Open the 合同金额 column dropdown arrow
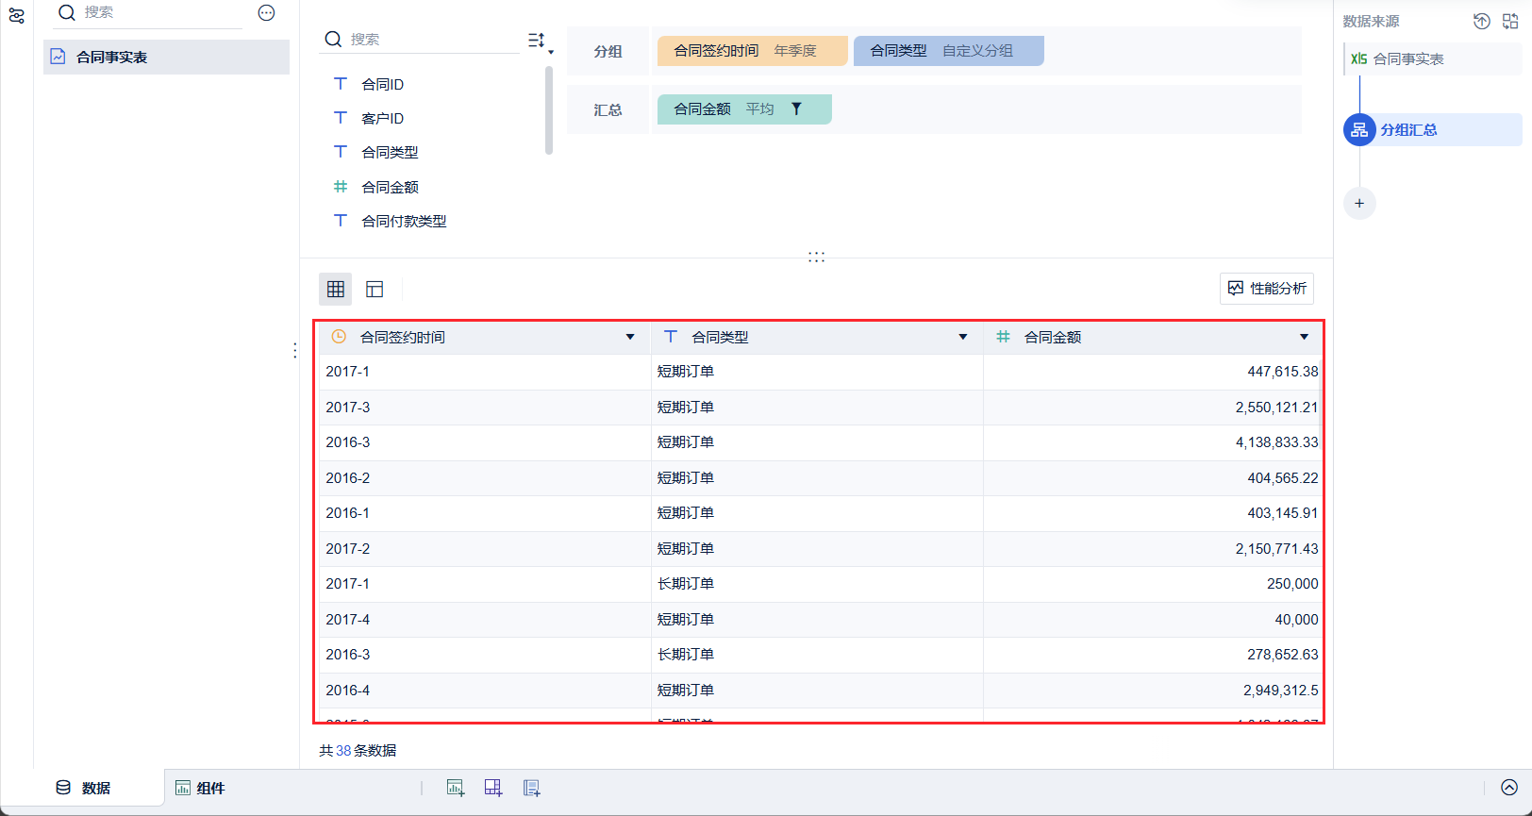Viewport: 1532px width, 816px height. click(1304, 337)
